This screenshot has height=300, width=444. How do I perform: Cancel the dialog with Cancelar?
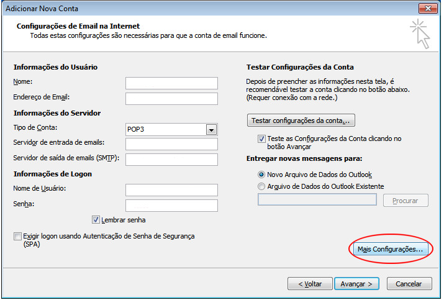coord(409,284)
